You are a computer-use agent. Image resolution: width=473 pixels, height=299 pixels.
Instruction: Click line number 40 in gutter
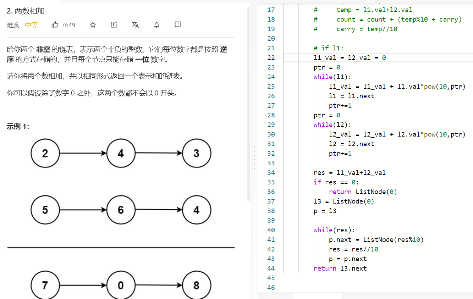tap(271, 230)
